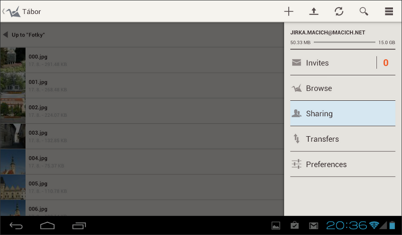Open search with the magnifier icon
The width and height of the screenshot is (402, 235).
tap(364, 12)
